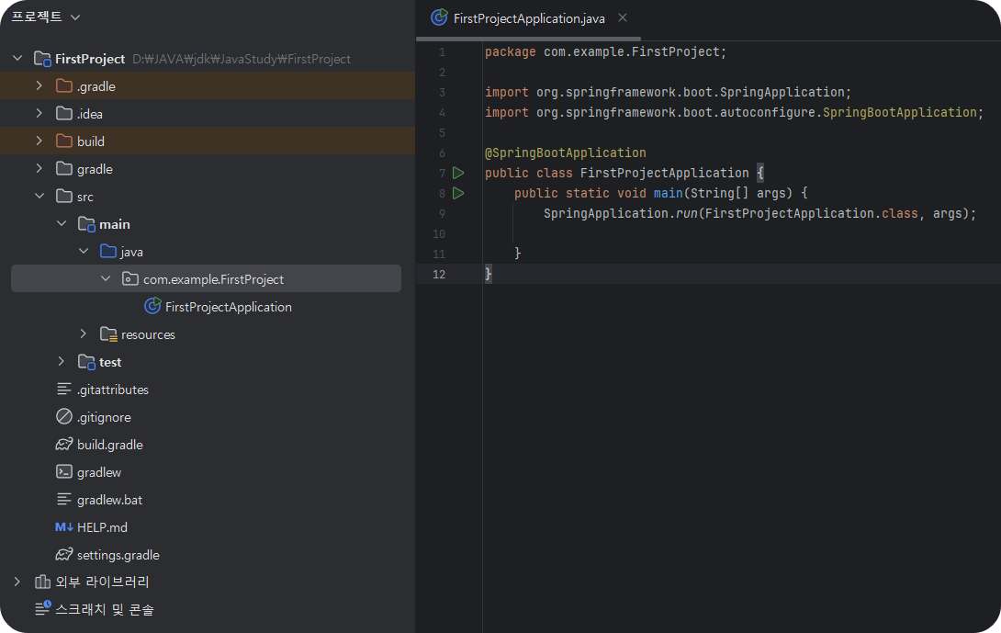Close the FirstProjectApplication.java tab
Viewport: 1001px width, 633px height.
tap(623, 17)
